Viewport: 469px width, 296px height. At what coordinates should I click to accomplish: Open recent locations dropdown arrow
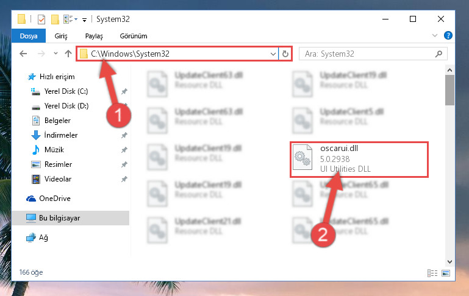click(55, 54)
